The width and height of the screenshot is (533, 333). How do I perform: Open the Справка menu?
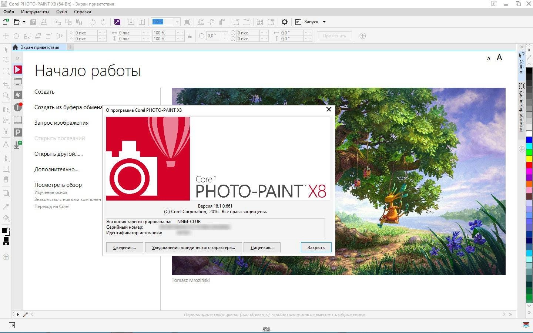coord(83,12)
